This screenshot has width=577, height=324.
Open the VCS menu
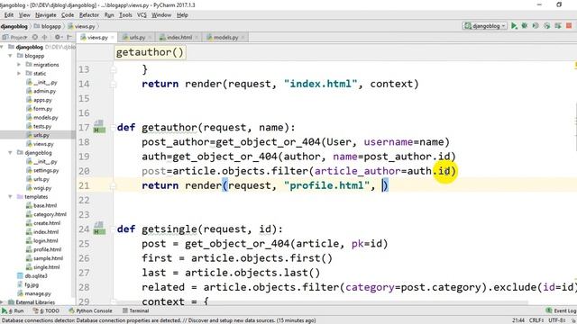142,15
